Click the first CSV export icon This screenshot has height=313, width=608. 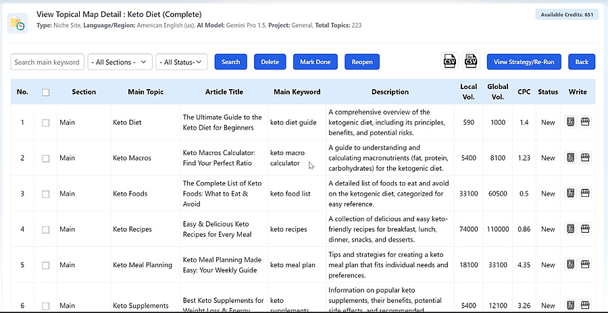[x=450, y=61]
